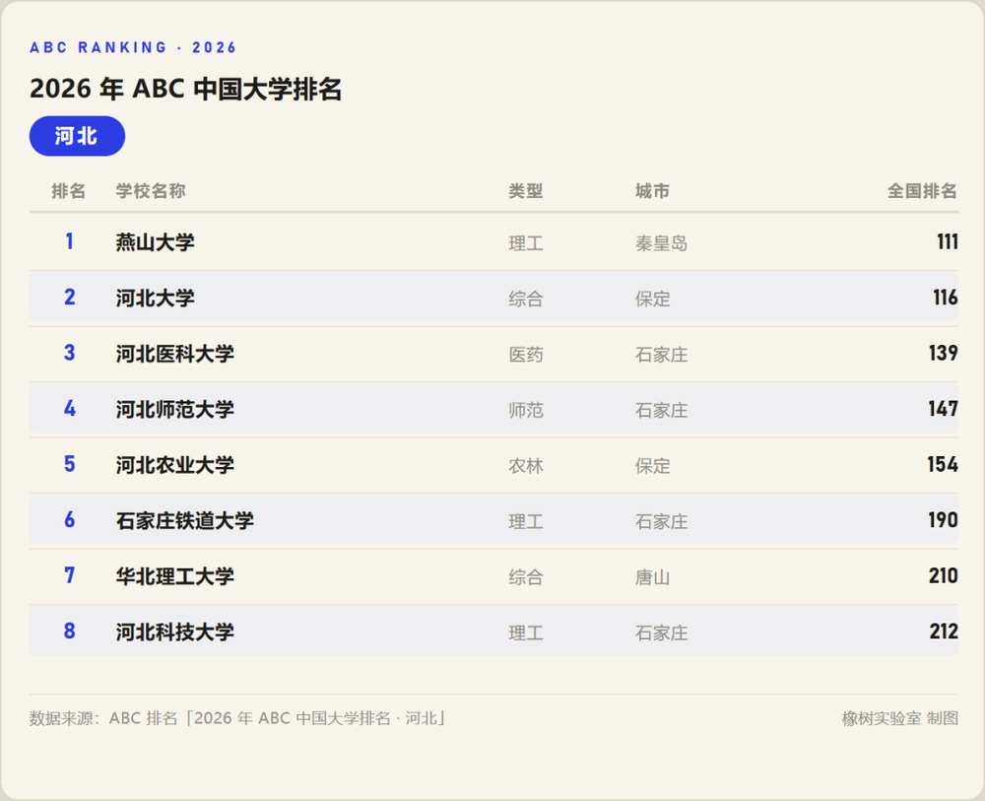Select the 橡树实验室 制图 credit

coord(900,718)
